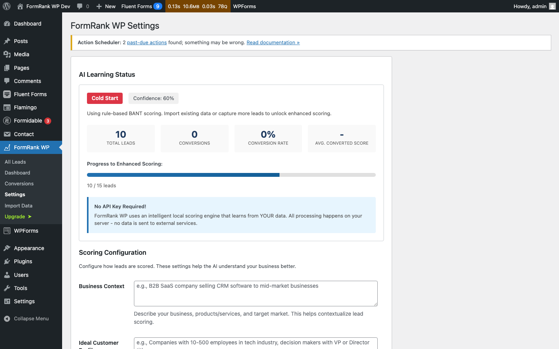Open the Read documentation link
This screenshot has height=349, width=559.
(273, 42)
